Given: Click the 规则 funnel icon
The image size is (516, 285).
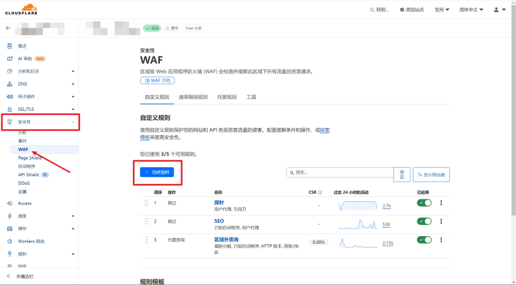Looking at the screenshot, I should tap(10, 254).
